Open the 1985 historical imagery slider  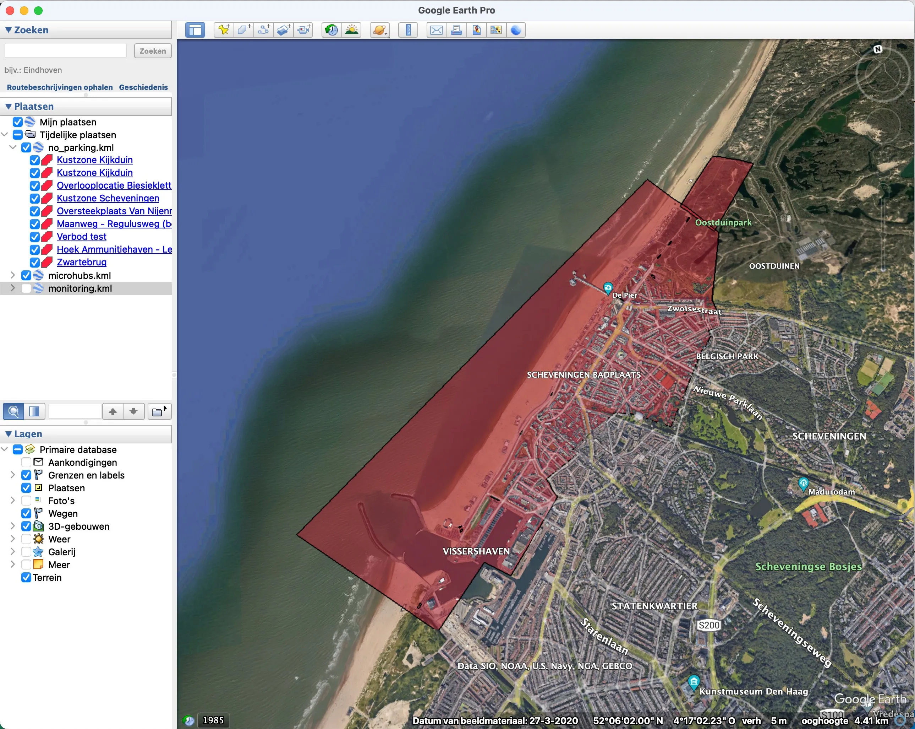213,720
